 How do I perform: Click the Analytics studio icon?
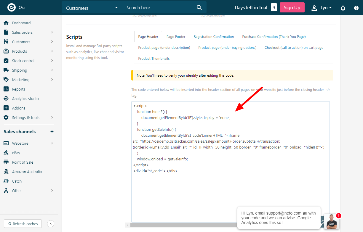6,99
